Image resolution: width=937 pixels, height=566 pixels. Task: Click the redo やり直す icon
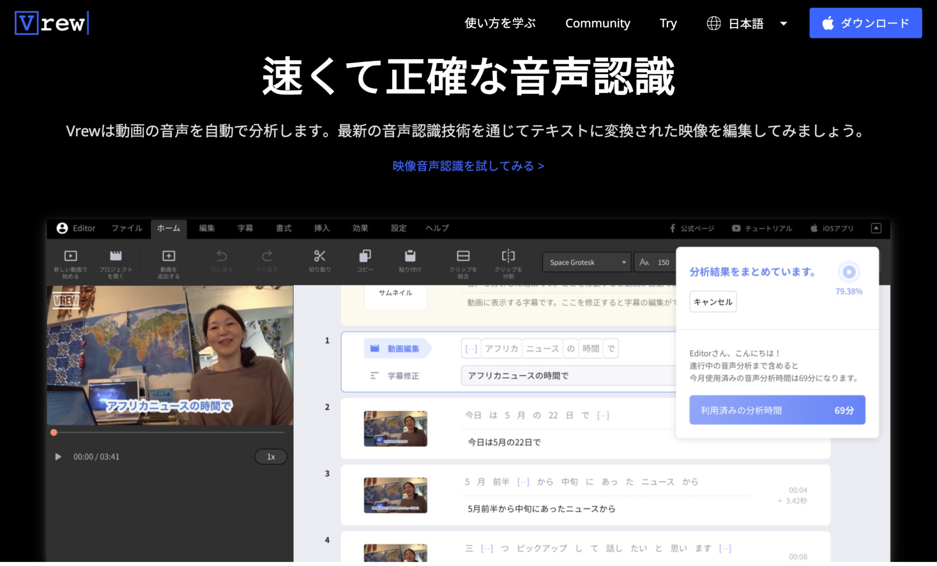[267, 256]
